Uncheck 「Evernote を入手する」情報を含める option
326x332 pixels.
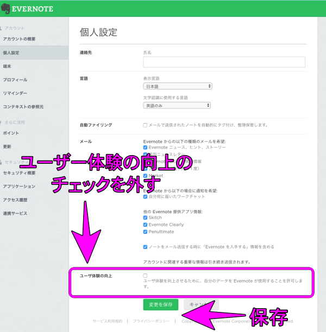pyautogui.click(x=145, y=247)
